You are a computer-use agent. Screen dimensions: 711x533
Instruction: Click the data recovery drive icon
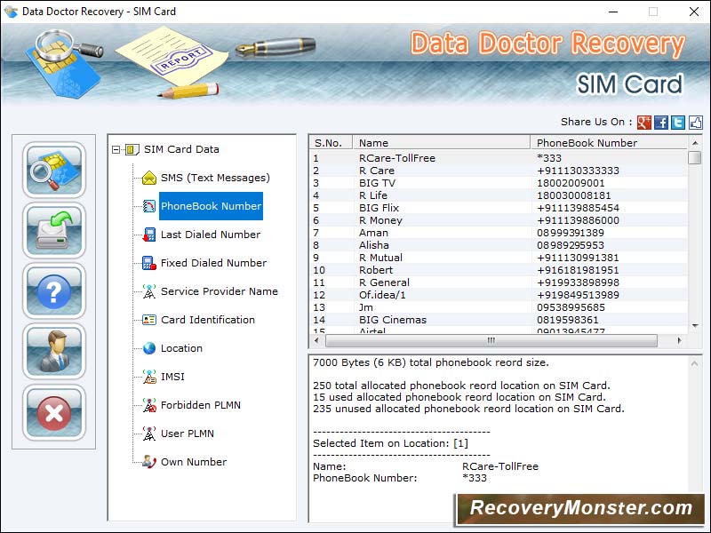[53, 232]
